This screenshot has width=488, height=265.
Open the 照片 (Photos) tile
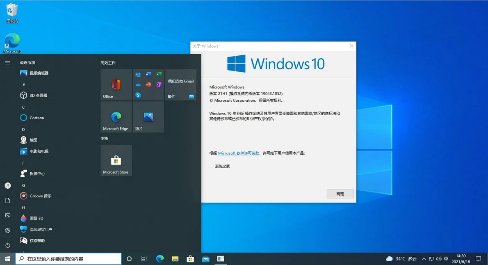pyautogui.click(x=148, y=117)
